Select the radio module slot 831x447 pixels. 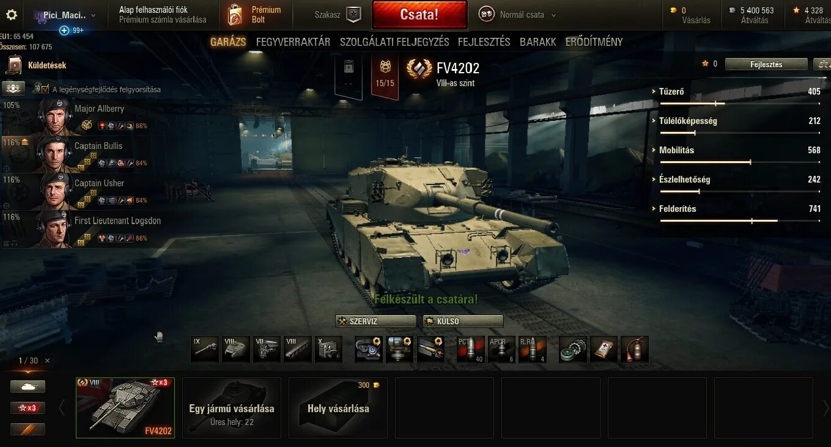(x=329, y=349)
